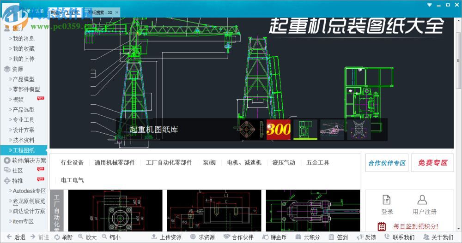Click the 关于我们 people icon
Screen dimensions: 462x243
click(x=426, y=237)
